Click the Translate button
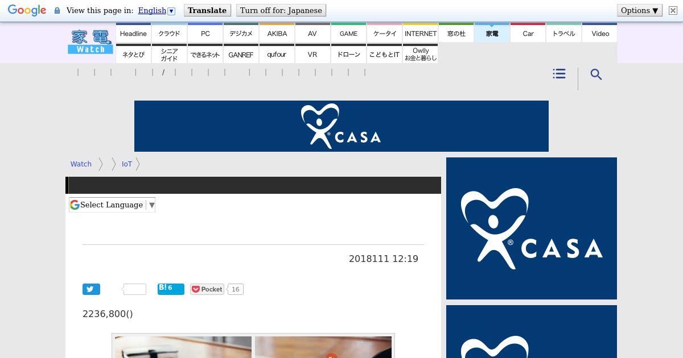Screen dimensions: 683x358 tap(207, 10)
